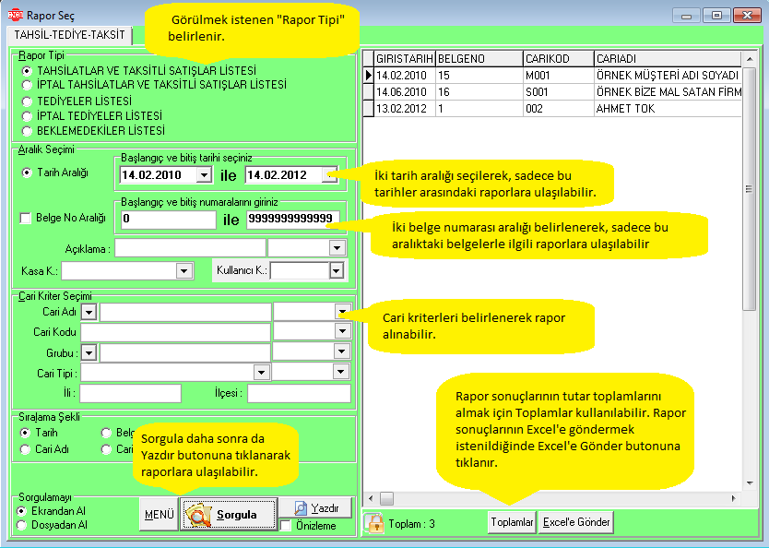The height and width of the screenshot is (548, 769).
Task: Click end document number field 999999999999
Action: [x=293, y=219]
